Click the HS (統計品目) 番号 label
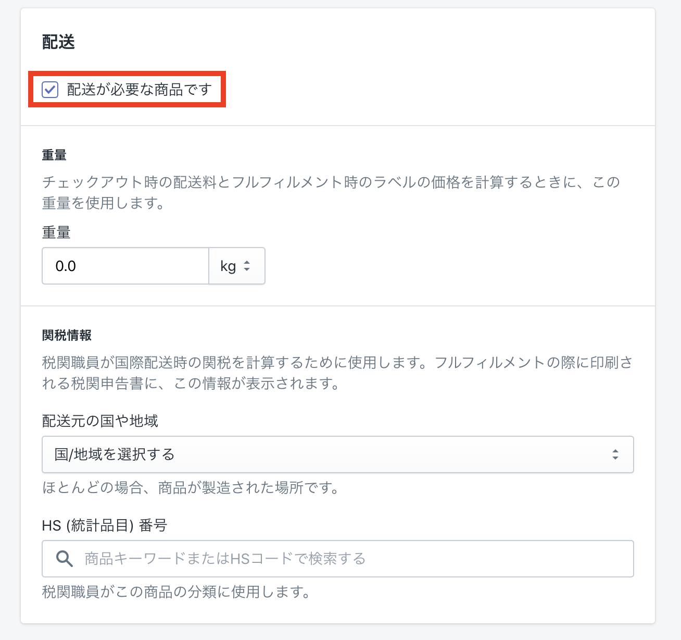681x640 pixels. click(104, 525)
